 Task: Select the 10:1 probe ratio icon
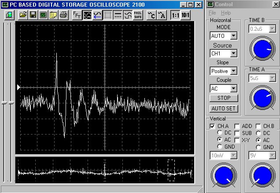click(186, 15)
